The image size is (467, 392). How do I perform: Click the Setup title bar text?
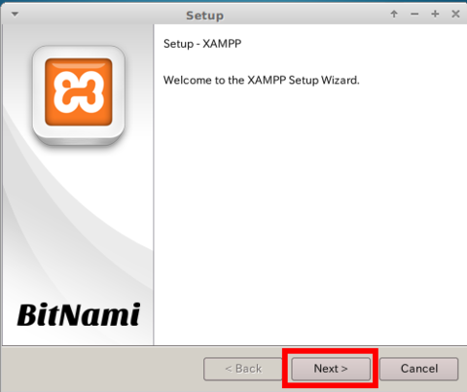pos(204,16)
